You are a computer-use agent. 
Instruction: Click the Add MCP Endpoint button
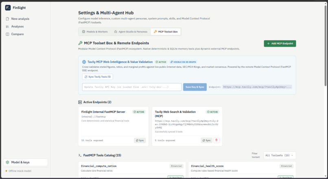click(280, 43)
